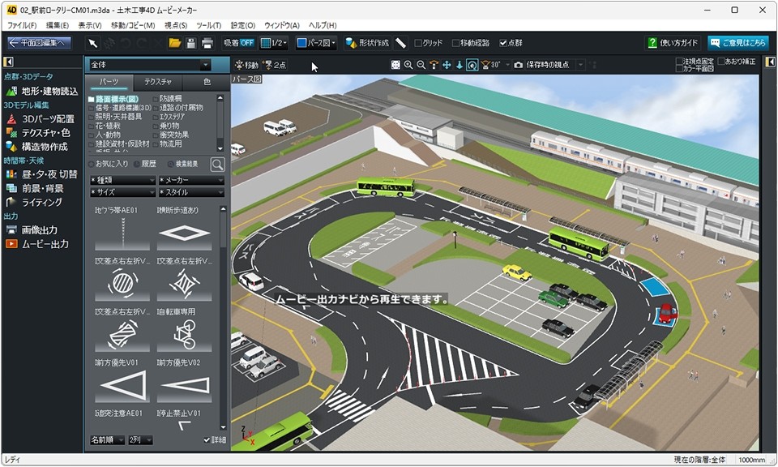The image size is (778, 467).
Task: Switch to the テクスチャ tab
Action: click(158, 83)
